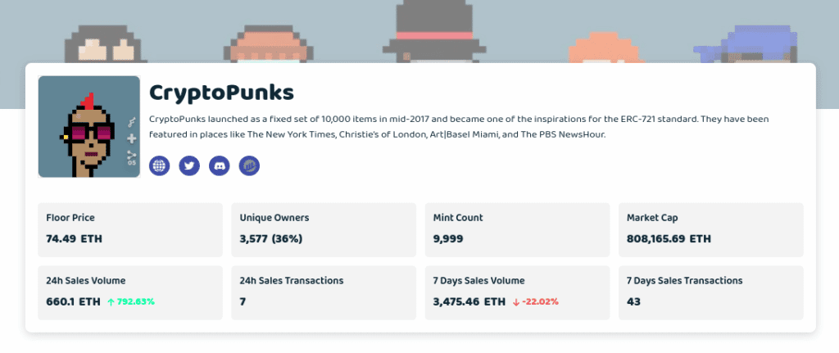839x353 pixels.
Task: Click the plus icon on the punk avatar
Action: (132, 138)
